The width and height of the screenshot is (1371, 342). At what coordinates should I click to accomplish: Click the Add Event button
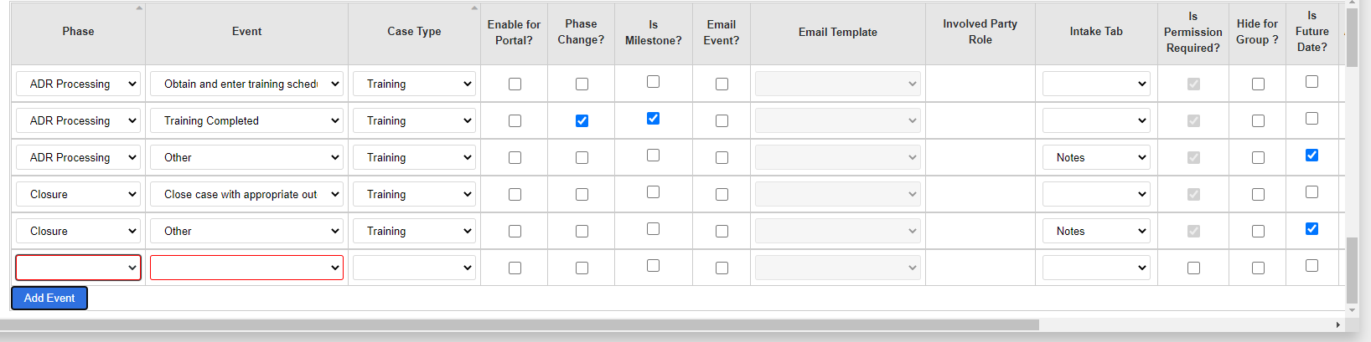(49, 298)
